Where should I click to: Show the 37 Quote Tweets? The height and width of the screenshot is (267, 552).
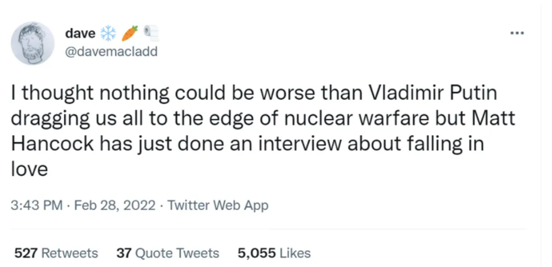(167, 253)
